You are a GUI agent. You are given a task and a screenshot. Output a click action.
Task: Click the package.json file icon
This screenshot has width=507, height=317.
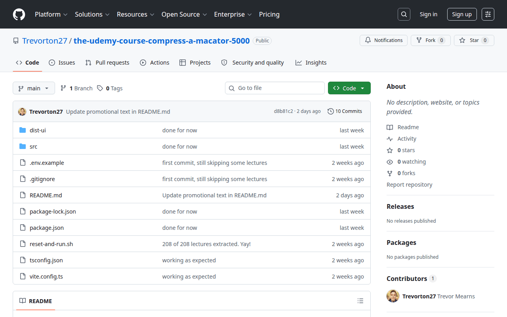(x=23, y=227)
